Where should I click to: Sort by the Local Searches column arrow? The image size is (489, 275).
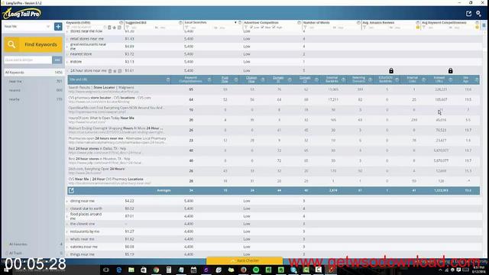(235, 23)
